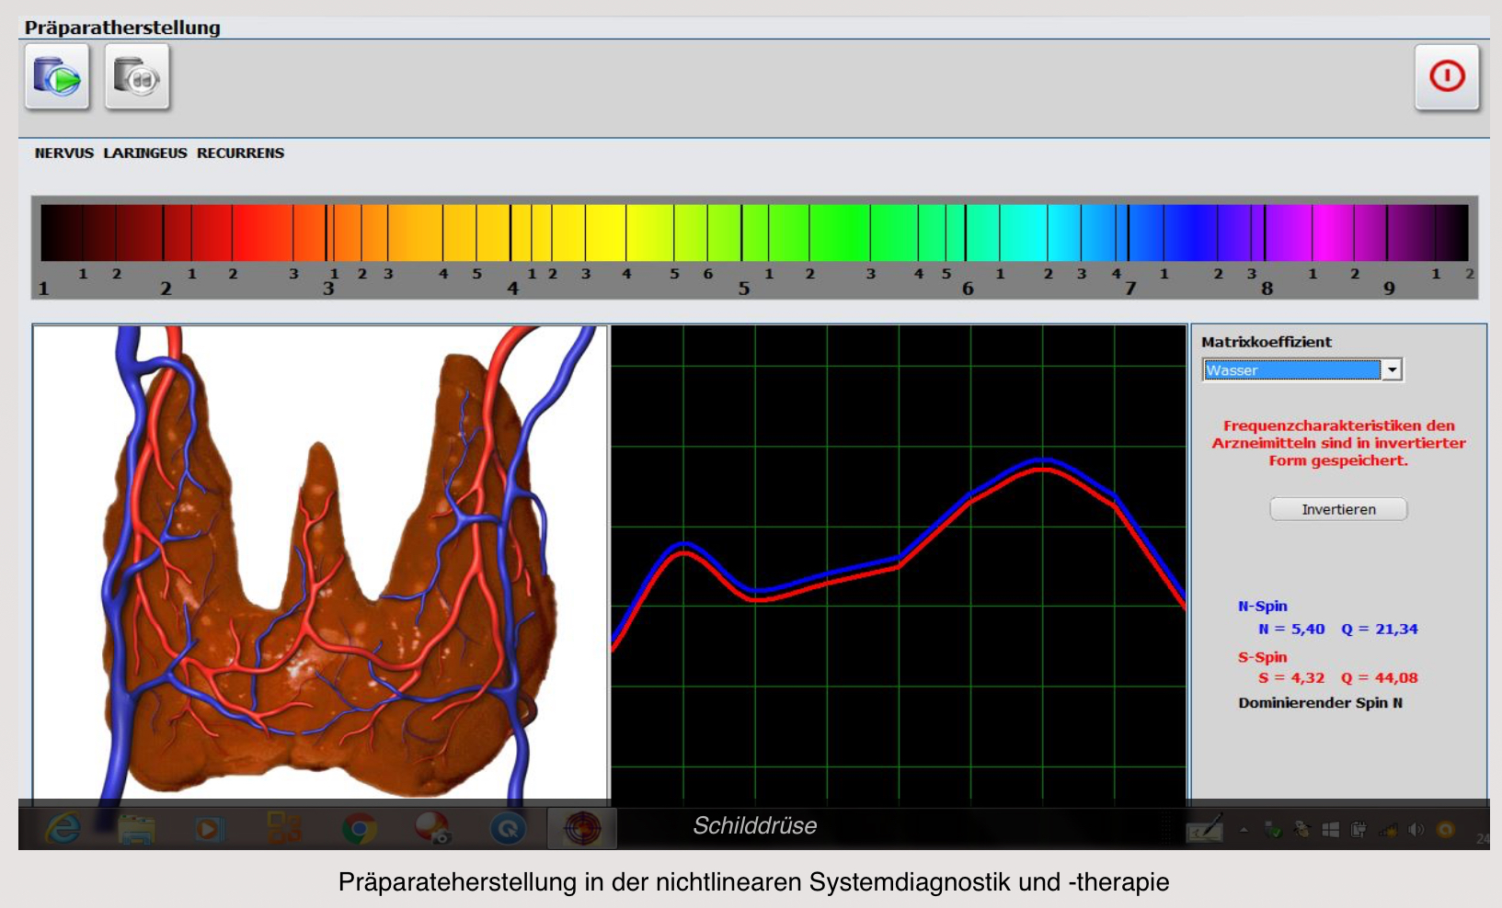Expand the Matrixkoeffizient dropdown arrow

1393,369
